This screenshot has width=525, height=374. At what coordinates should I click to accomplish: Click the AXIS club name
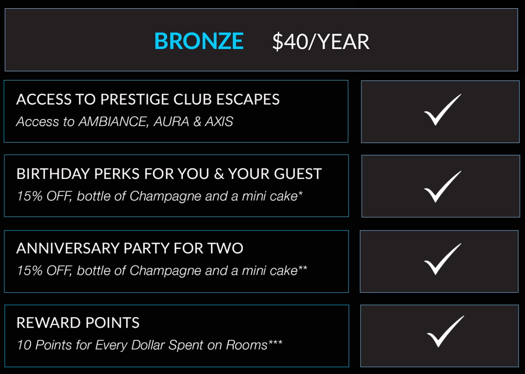219,122
